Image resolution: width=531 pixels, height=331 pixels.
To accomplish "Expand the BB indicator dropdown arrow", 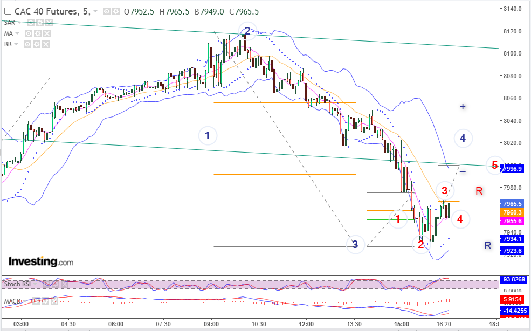I will point(16,44).
